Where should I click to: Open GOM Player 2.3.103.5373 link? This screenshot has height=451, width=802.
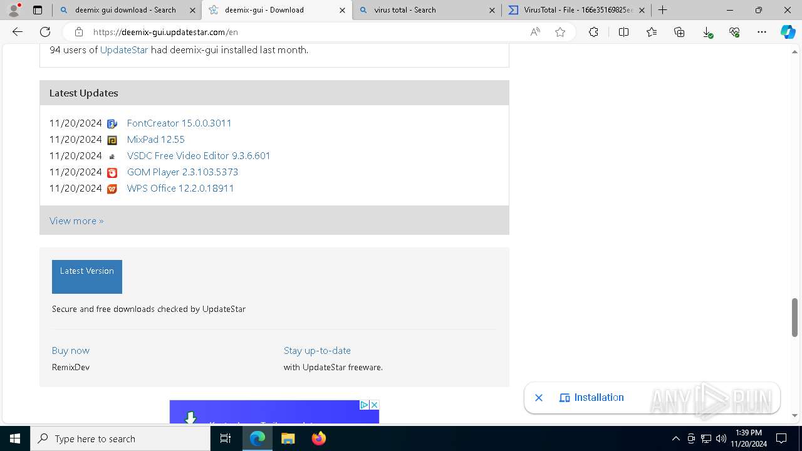tap(182, 172)
